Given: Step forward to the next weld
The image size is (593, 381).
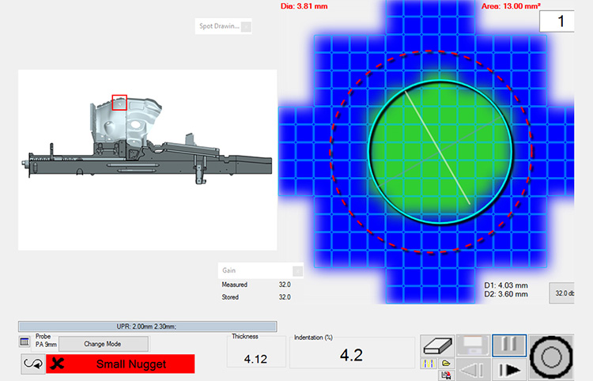Looking at the screenshot, I should [509, 369].
